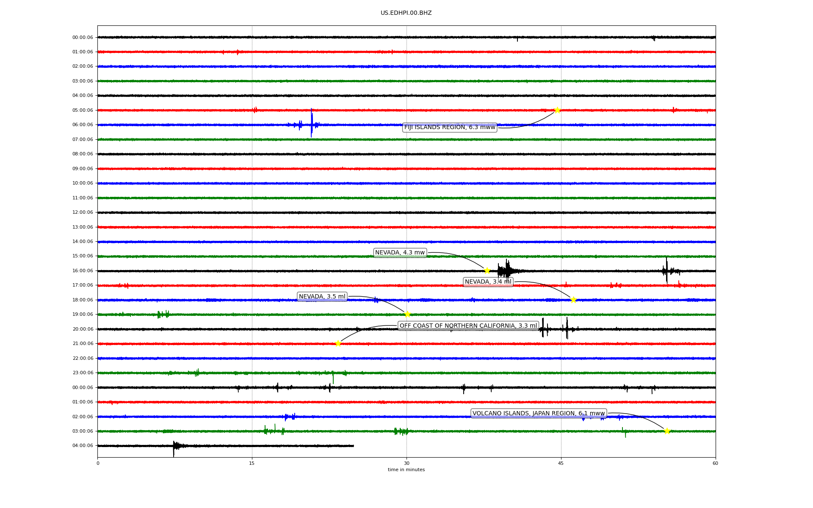Click the US.EDHPI.00.BHZ plot title
This screenshot has width=813, height=508.
(406, 13)
